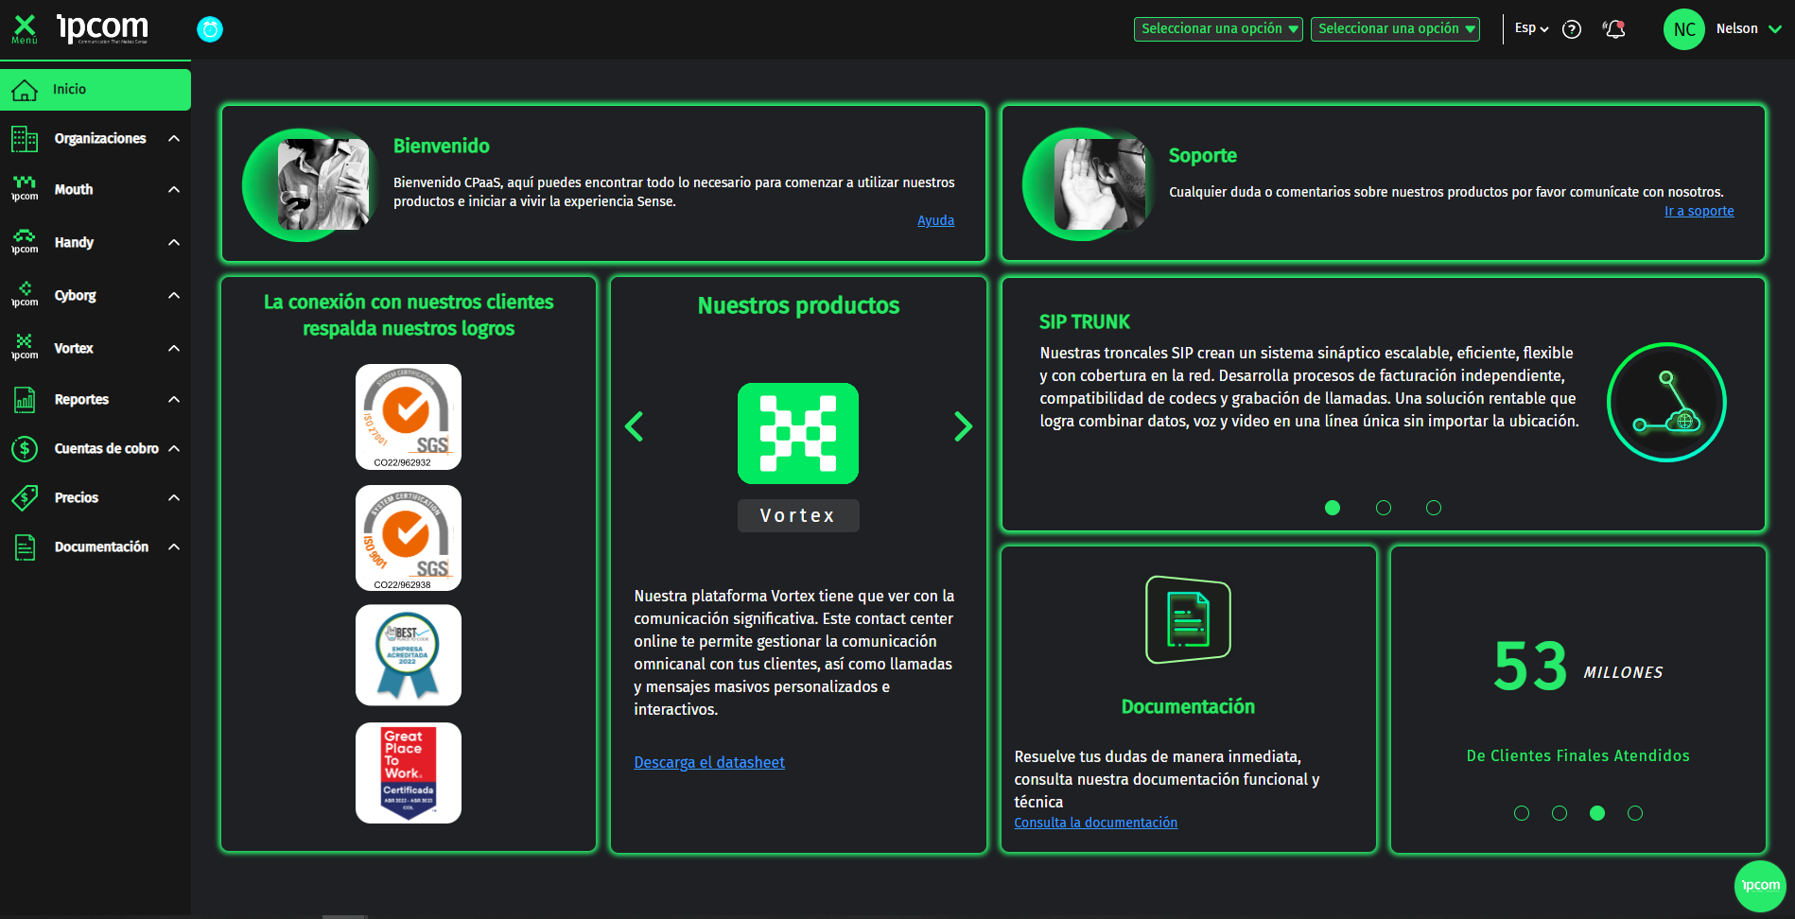The width and height of the screenshot is (1795, 919).
Task: Open the Esp language selector
Action: tap(1532, 28)
